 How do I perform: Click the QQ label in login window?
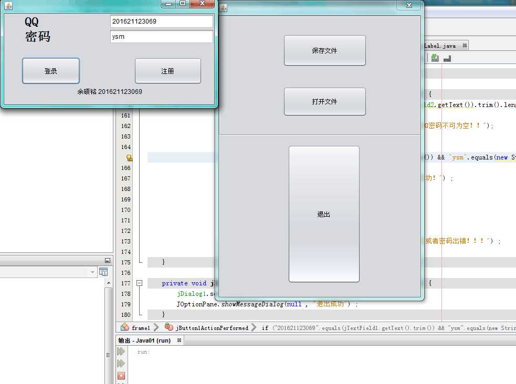pyautogui.click(x=31, y=22)
